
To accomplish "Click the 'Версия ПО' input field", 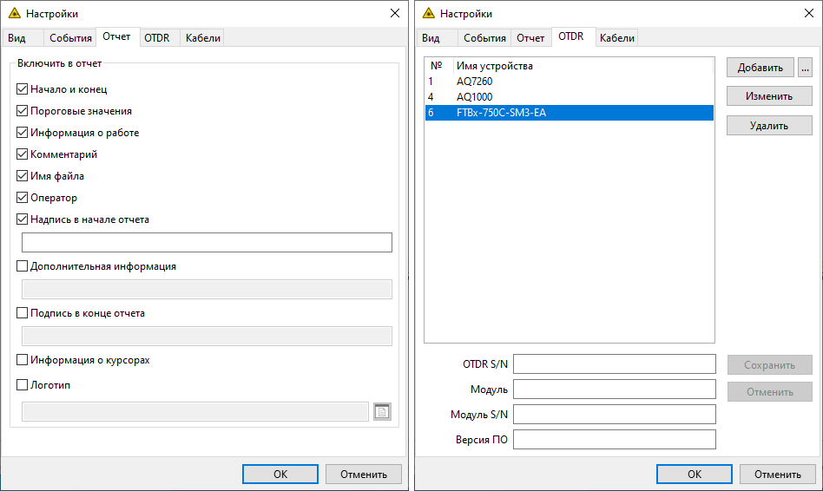I will (614, 440).
